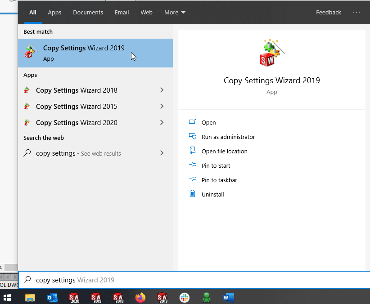Click the large Copy Settings Wizard 2019 icon
This screenshot has height=304, width=370.
pyautogui.click(x=271, y=53)
